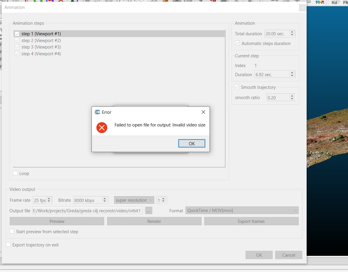The height and width of the screenshot is (272, 348).
Task: Close the Error dialog with X
Action: pos(203,112)
